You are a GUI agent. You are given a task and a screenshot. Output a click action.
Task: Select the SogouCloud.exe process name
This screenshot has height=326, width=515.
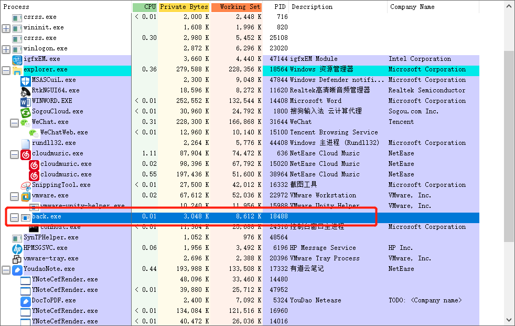tap(58, 111)
